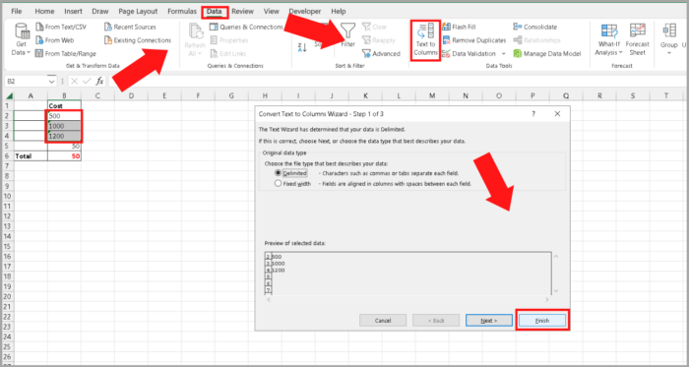Launch Text to Columns tool
689x367 pixels.
(425, 40)
